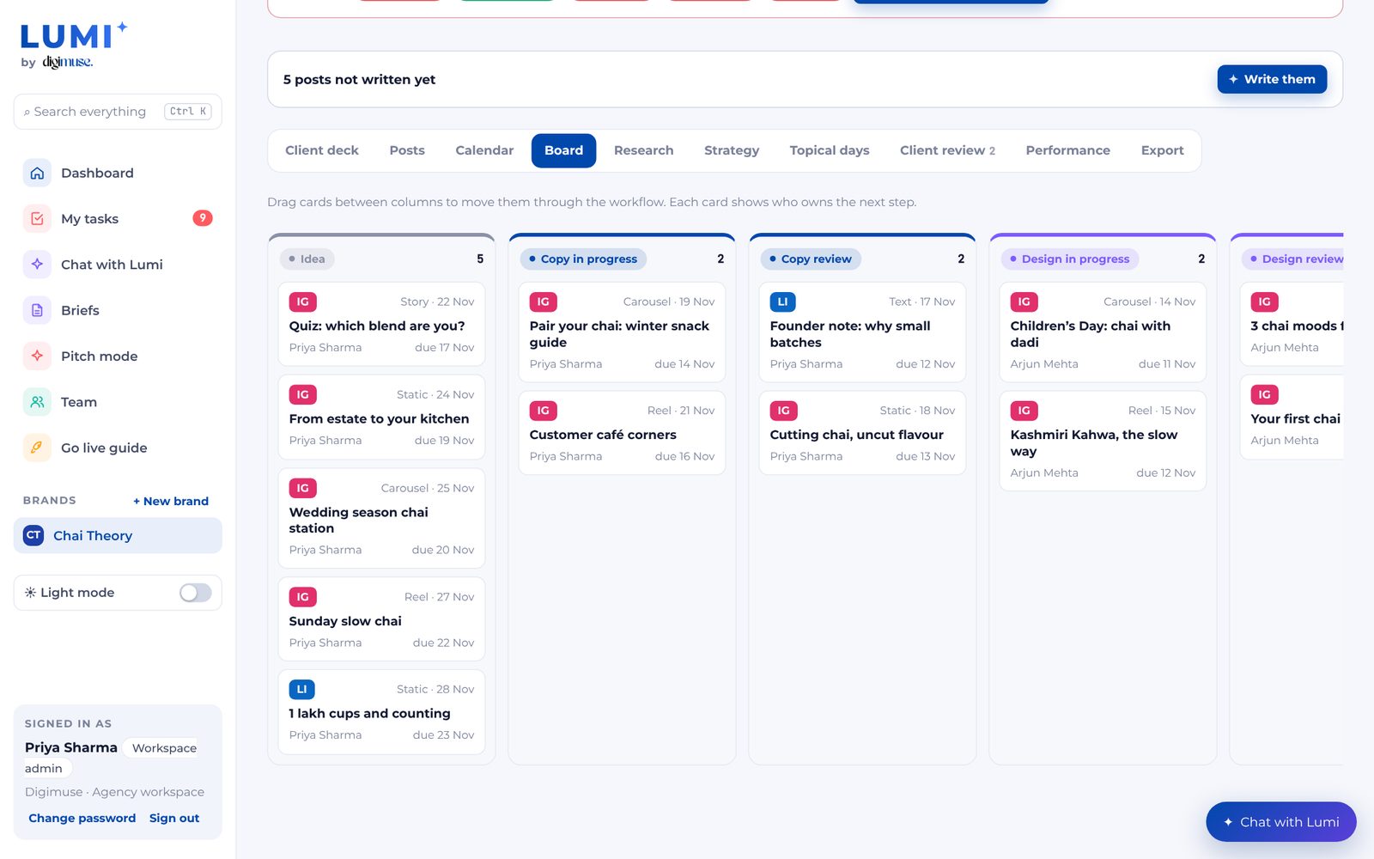Click the Write them button
This screenshot has width=1374, height=859.
[x=1272, y=79]
